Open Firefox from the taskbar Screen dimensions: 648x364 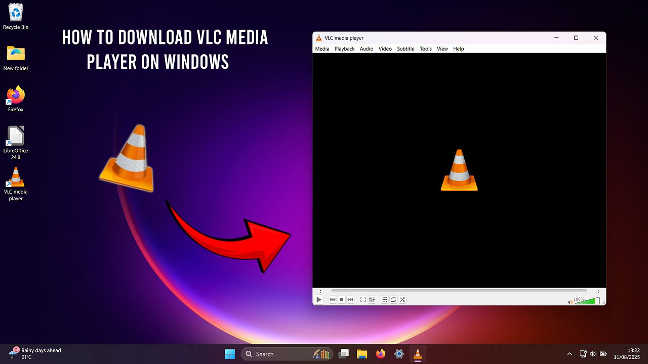point(380,354)
